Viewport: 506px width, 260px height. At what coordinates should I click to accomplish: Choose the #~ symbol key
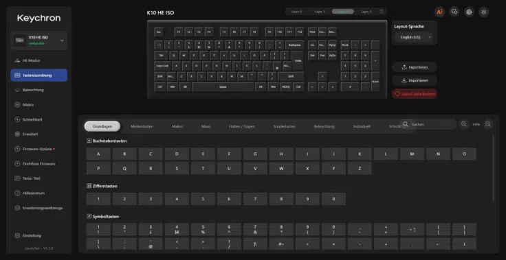[281, 244]
